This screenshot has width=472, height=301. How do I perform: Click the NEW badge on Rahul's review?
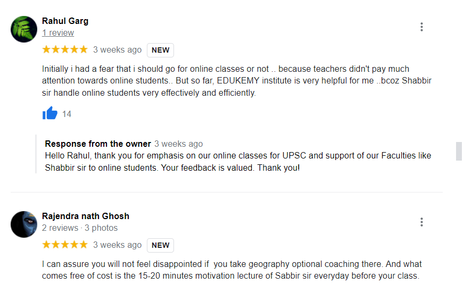[161, 50]
